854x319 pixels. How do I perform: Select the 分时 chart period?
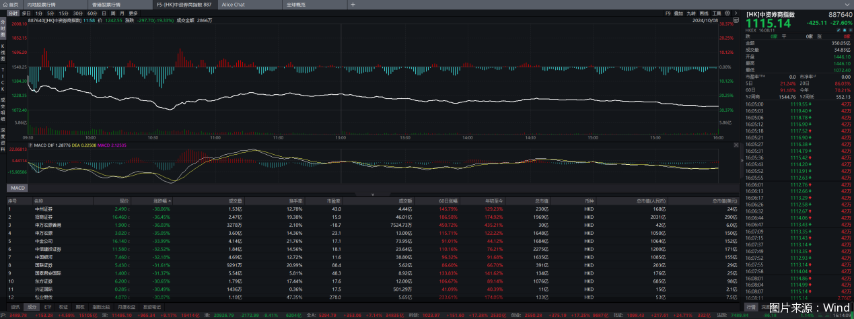point(13,13)
